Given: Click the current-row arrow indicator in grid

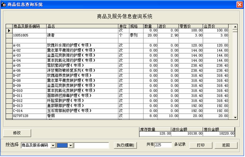Looking at the screenshot, I should coord(9,31).
